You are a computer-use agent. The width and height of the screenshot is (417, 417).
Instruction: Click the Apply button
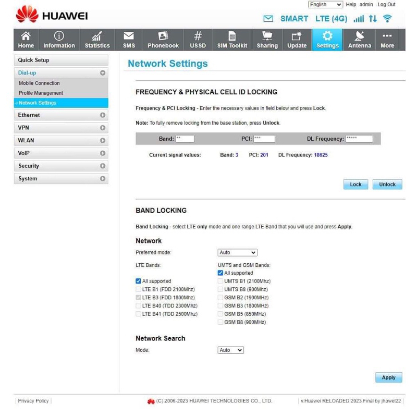388,377
